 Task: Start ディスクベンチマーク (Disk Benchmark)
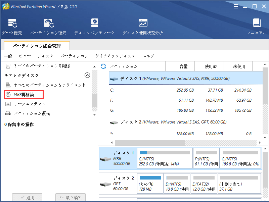click(94, 25)
